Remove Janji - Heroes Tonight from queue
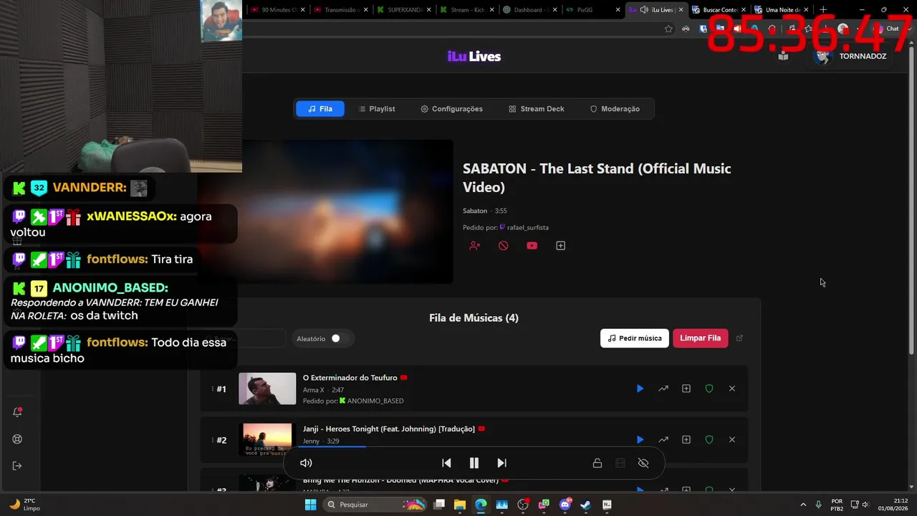The height and width of the screenshot is (516, 917). click(732, 439)
